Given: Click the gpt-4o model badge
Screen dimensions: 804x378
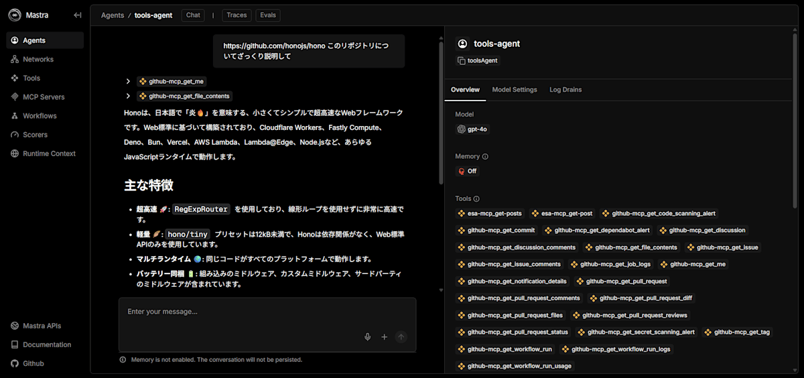Looking at the screenshot, I should pyautogui.click(x=472, y=129).
